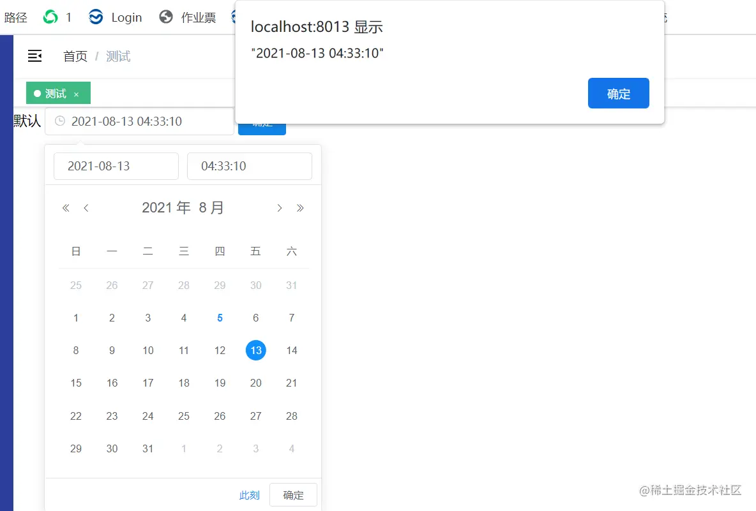Jump to previous year with double-left arrows
Viewport: 756px width, 511px height.
65,207
